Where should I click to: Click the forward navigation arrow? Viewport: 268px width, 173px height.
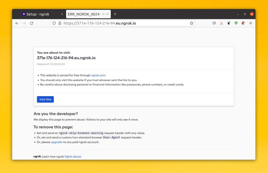pyautogui.click(x=24, y=23)
